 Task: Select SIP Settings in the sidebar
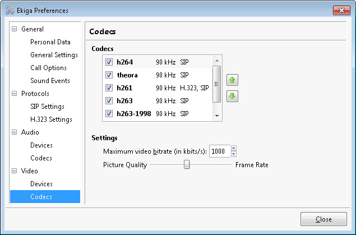[x=47, y=107]
